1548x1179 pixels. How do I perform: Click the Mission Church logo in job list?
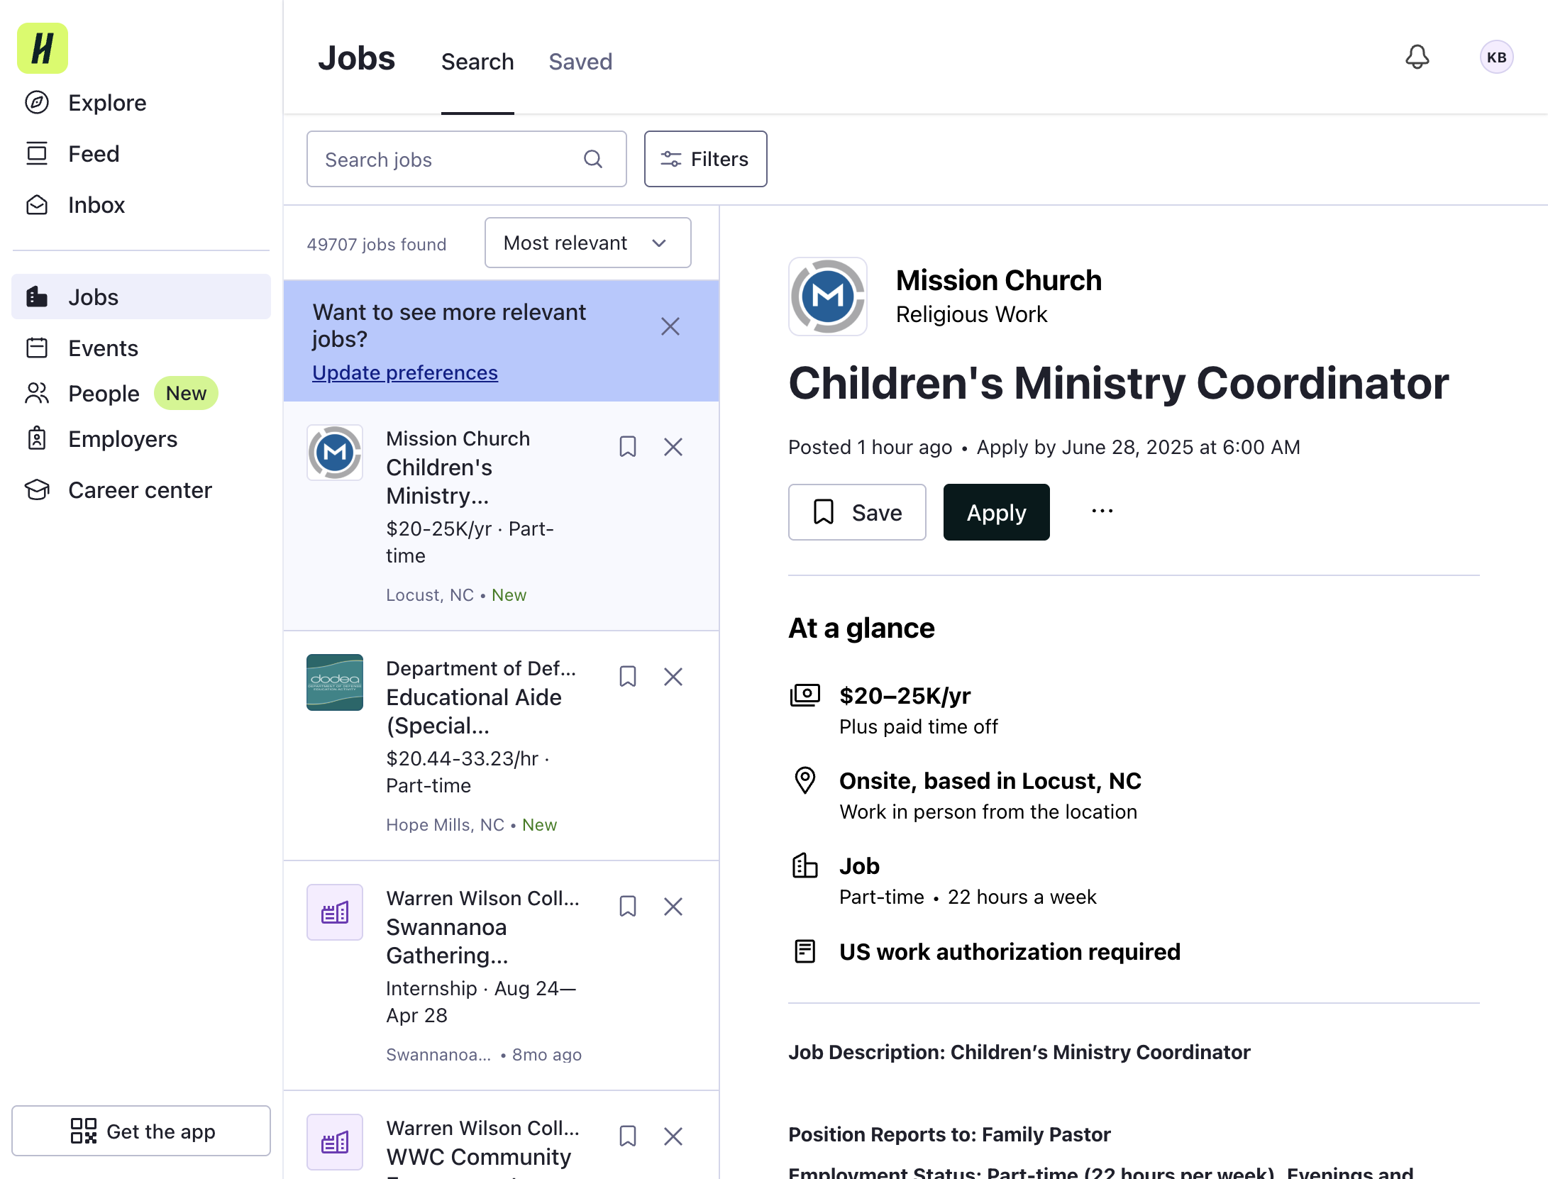point(335,453)
